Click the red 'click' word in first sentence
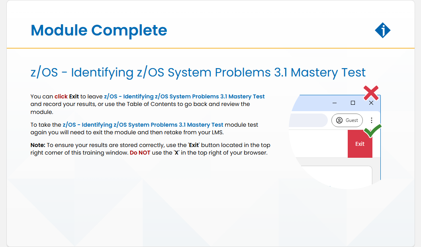The height and width of the screenshot is (247, 421). coord(61,96)
